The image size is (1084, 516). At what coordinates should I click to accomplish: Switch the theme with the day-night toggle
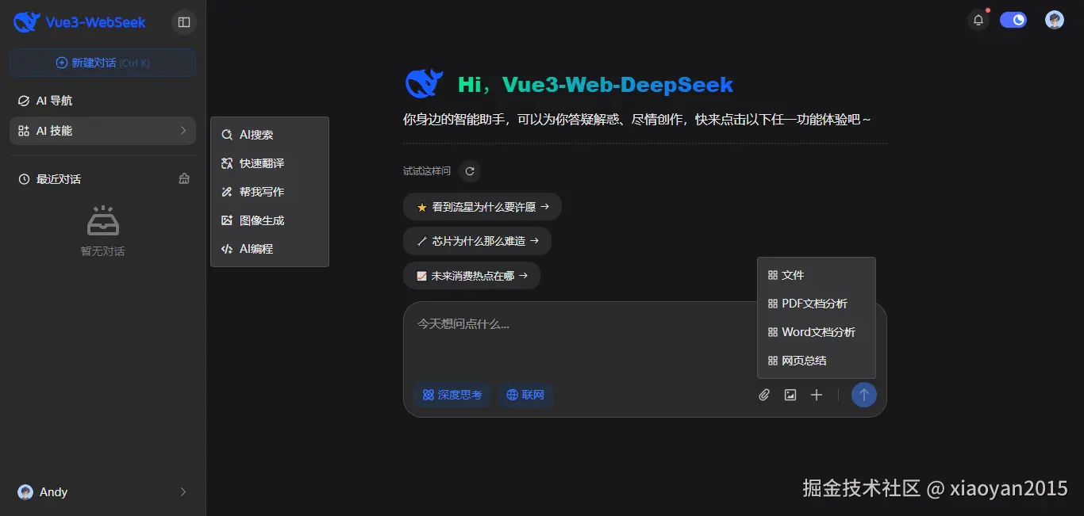[x=1013, y=18]
